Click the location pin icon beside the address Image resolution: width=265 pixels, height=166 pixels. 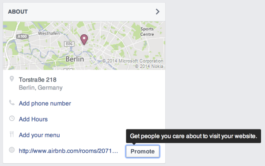[x=11, y=79]
